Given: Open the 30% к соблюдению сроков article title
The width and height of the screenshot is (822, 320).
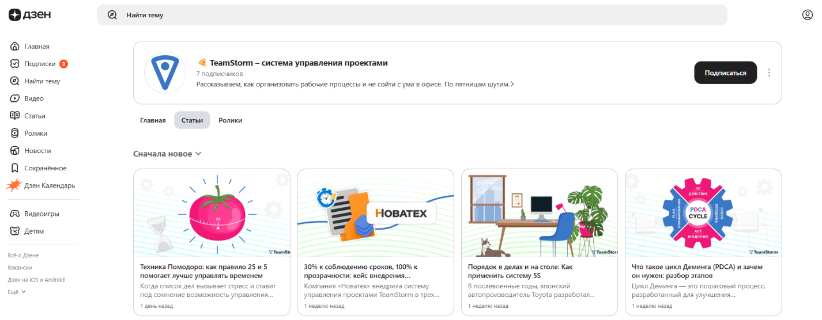Looking at the screenshot, I should tap(361, 271).
